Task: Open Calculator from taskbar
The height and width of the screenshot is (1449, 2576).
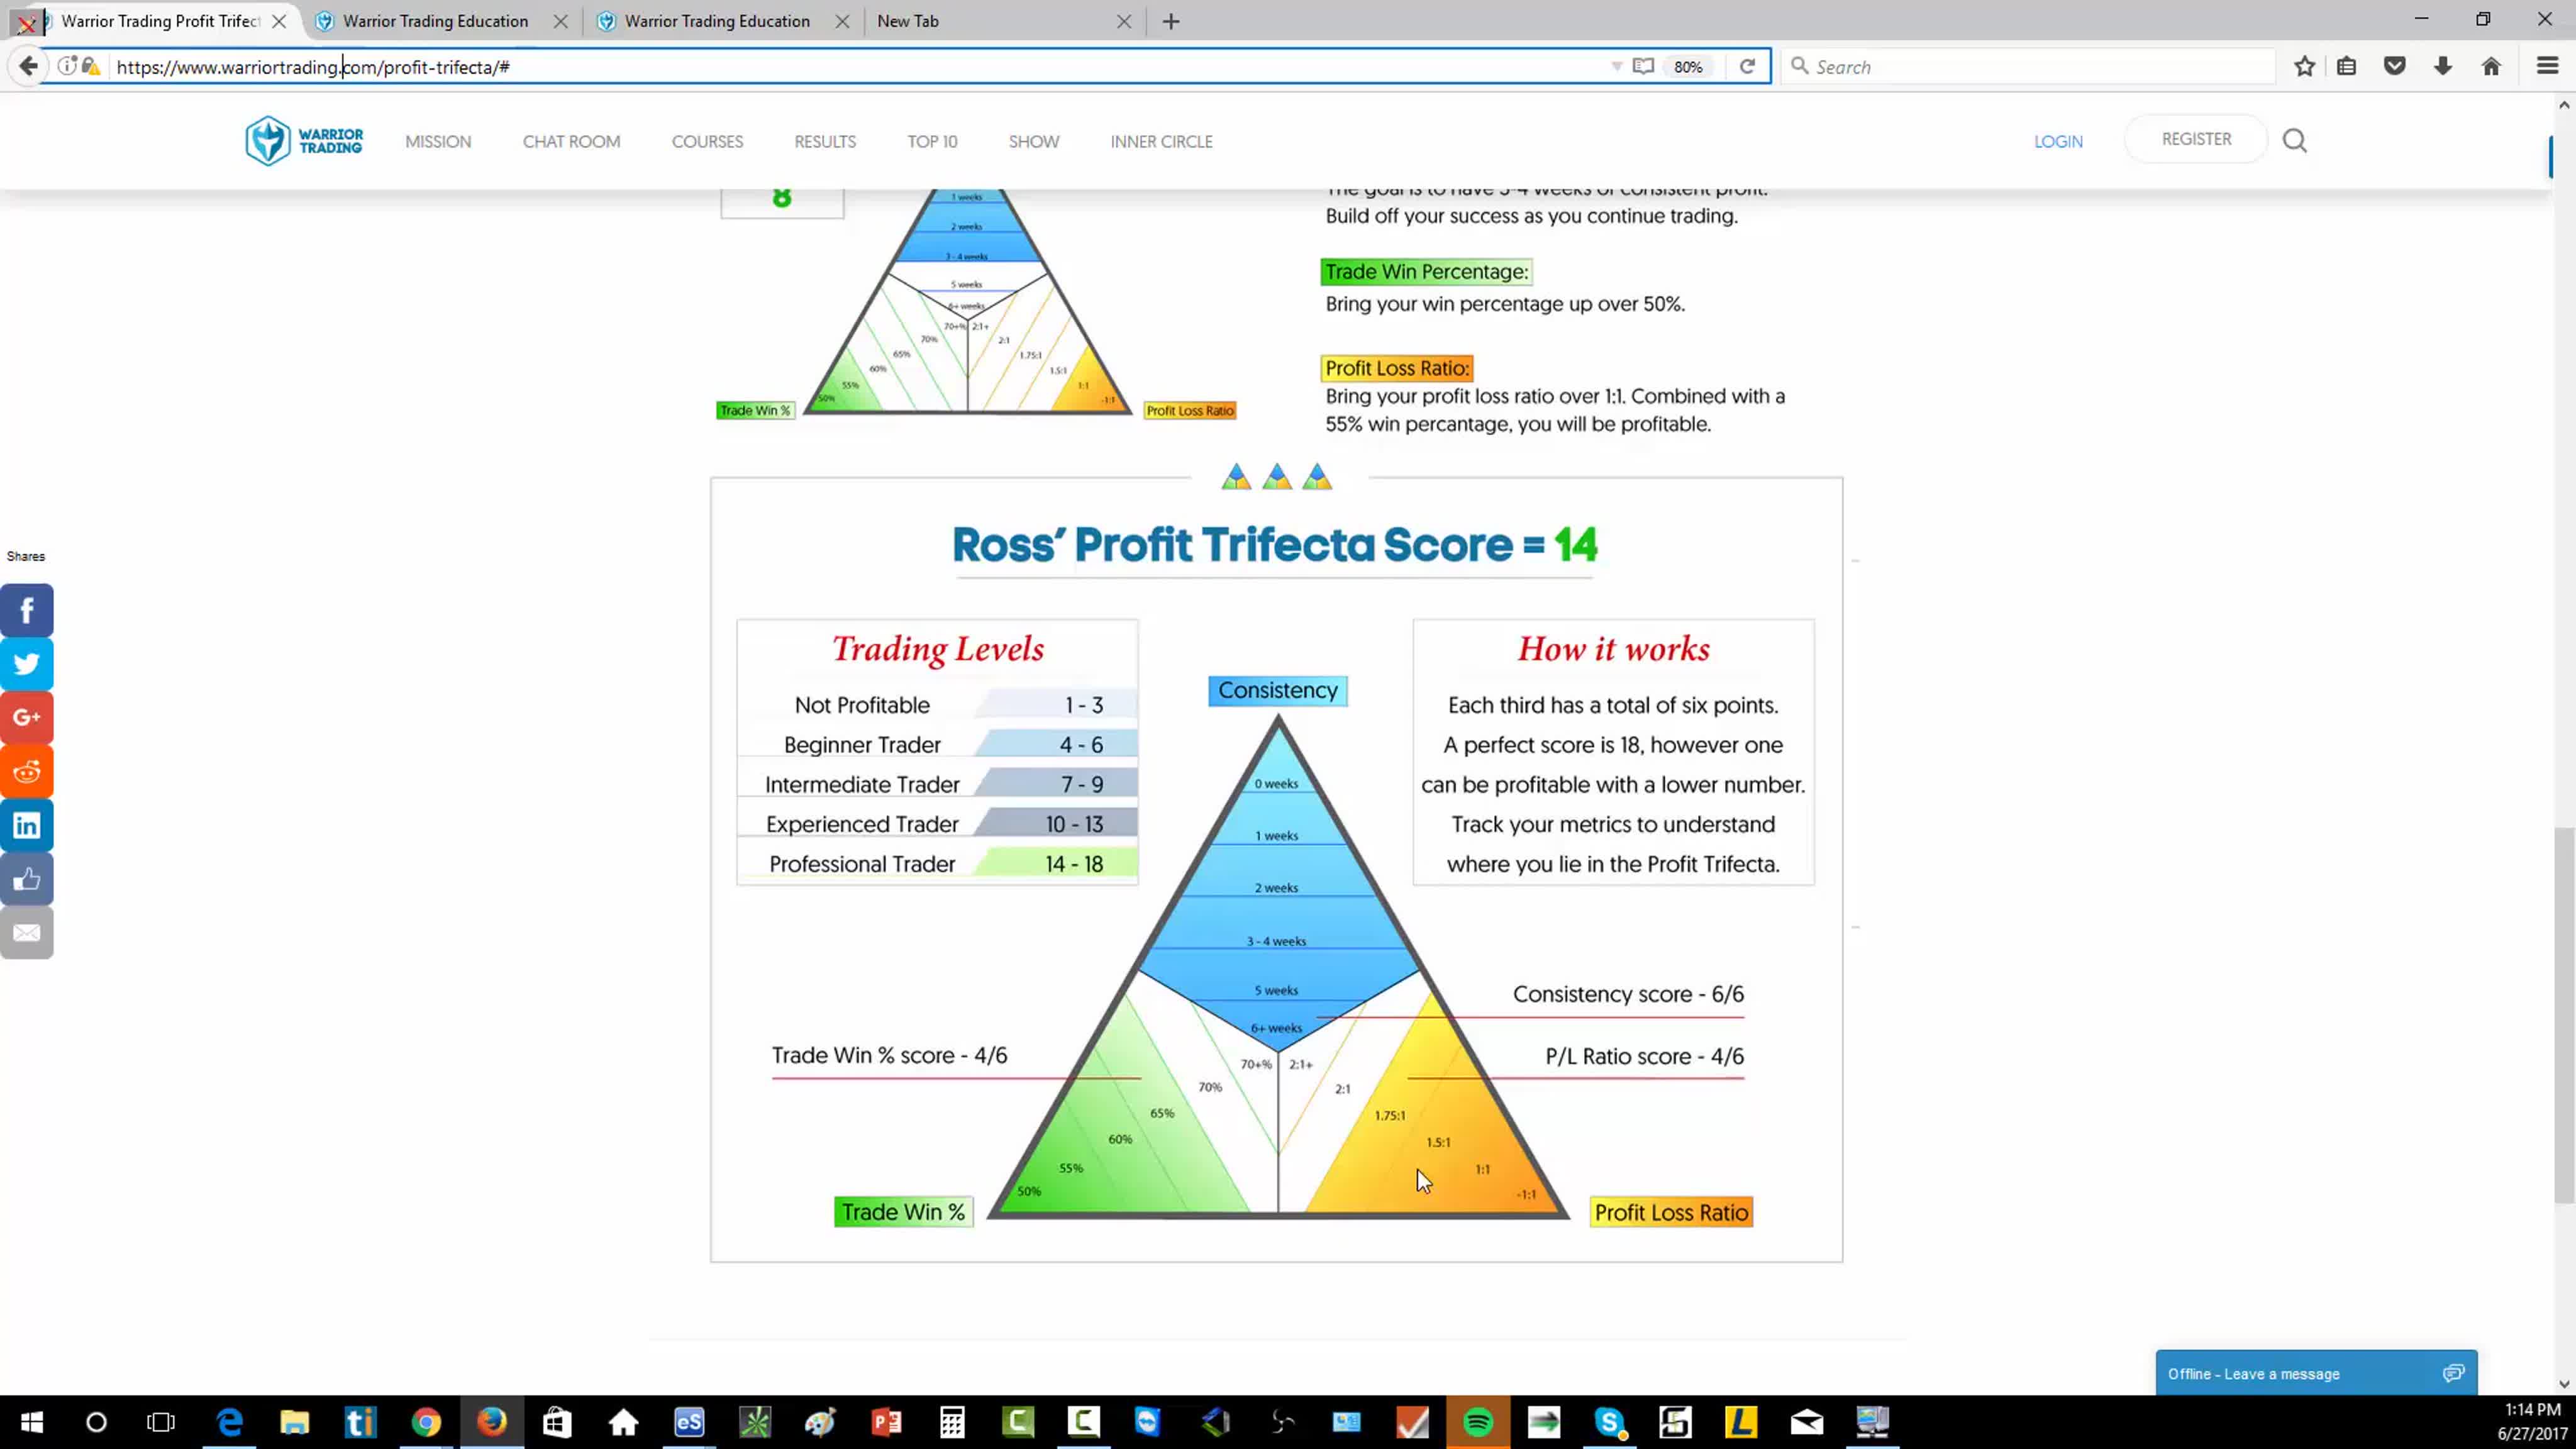Action: coord(952,1422)
